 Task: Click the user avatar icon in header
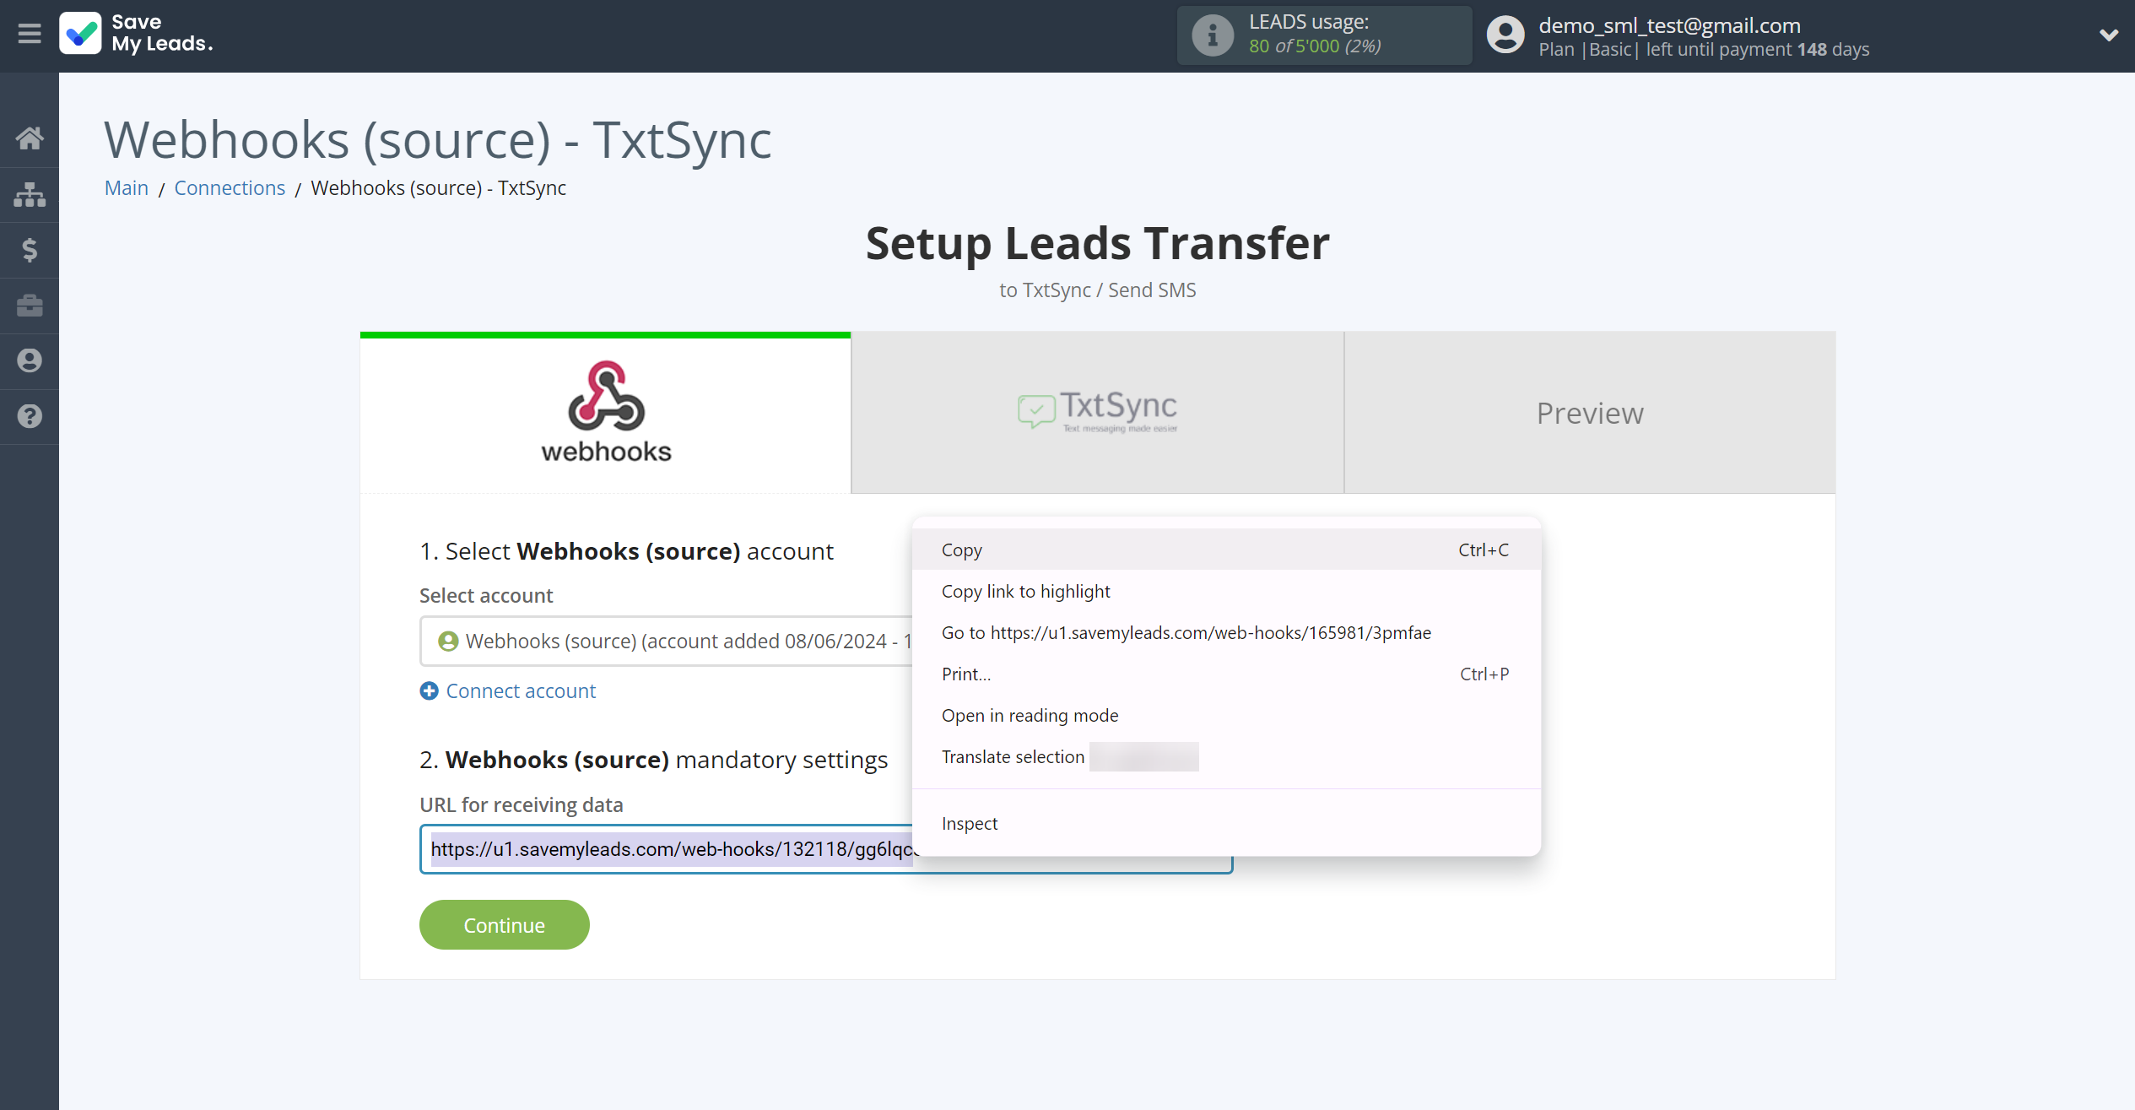tap(1505, 35)
